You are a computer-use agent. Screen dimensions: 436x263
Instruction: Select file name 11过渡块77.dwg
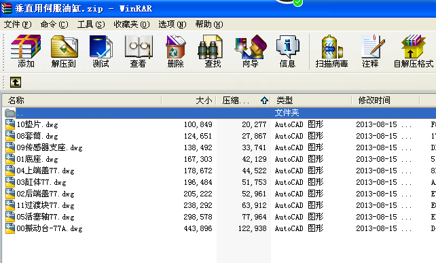coord(46,205)
